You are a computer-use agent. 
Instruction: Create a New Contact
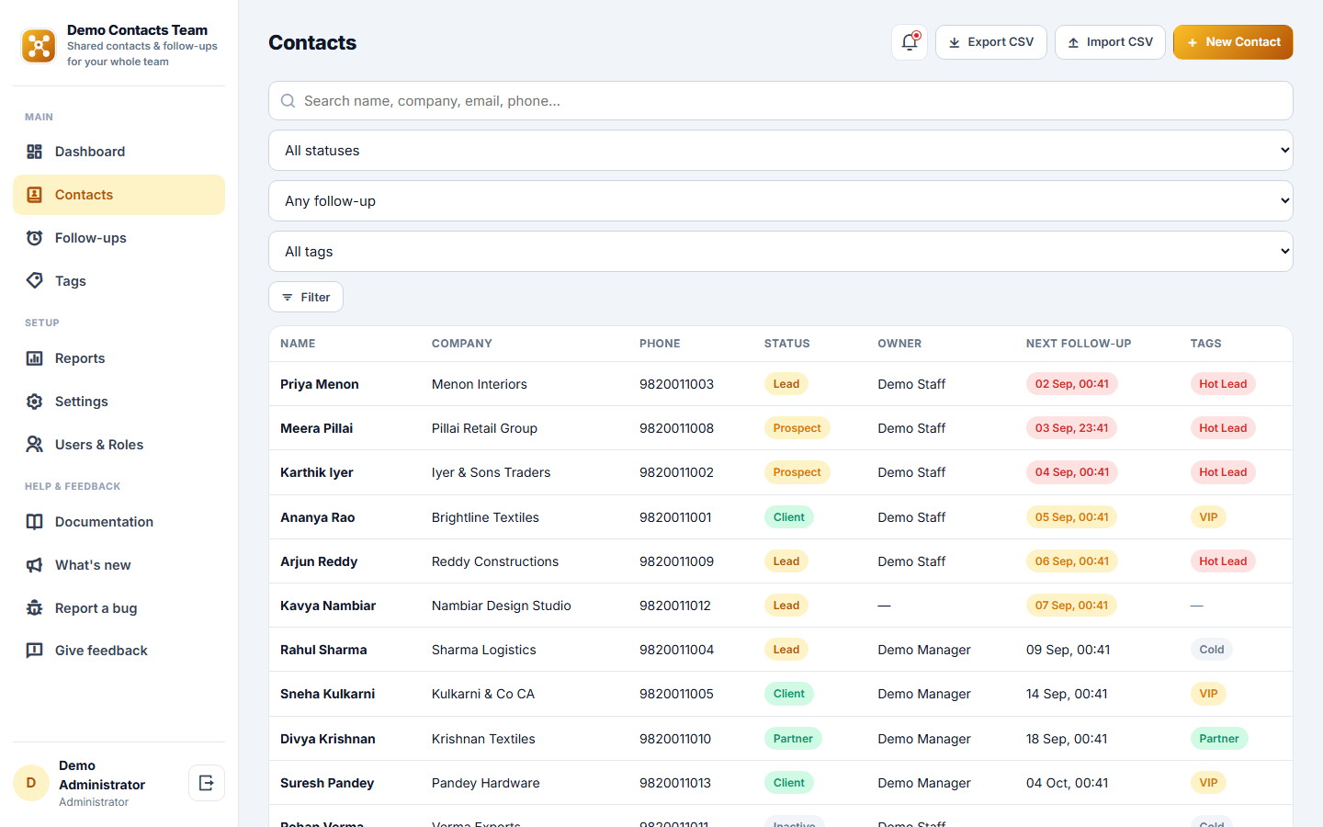[1233, 42]
